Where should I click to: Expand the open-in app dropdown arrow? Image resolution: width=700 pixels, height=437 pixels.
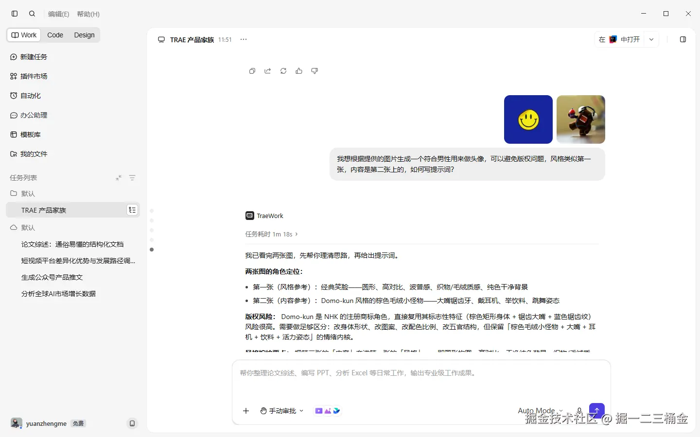(651, 39)
